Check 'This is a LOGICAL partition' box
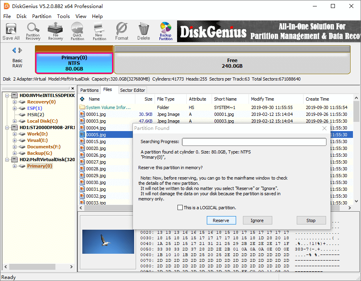Screen dimensions: 361x281 (180, 208)
